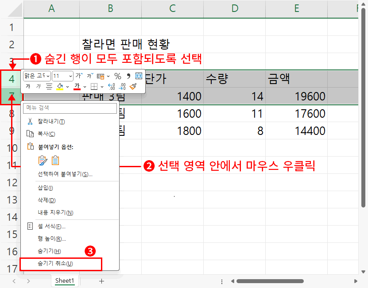This screenshot has height=288, width=368.
Task: Click cell containing 1600
Action: pyautogui.click(x=173, y=114)
